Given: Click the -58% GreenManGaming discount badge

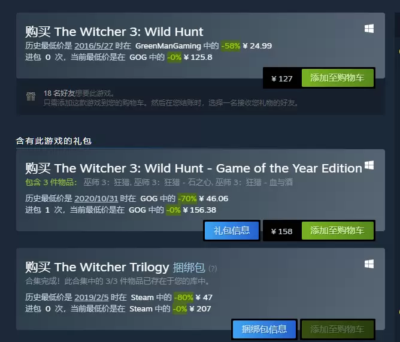Looking at the screenshot, I should (x=231, y=46).
